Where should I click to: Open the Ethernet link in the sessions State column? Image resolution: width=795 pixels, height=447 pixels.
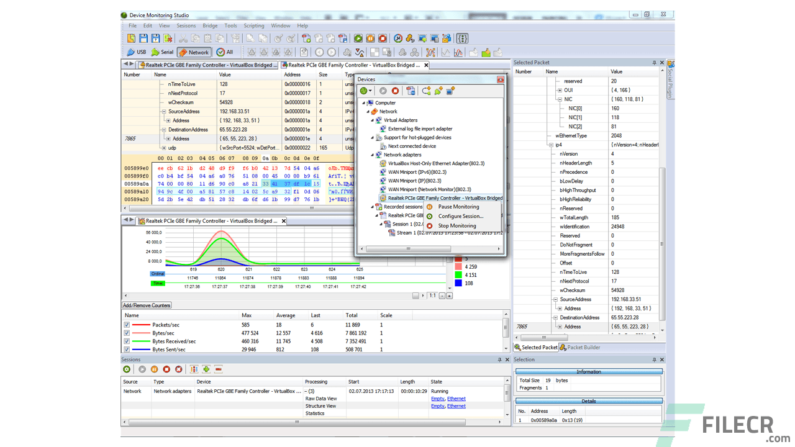(456, 398)
